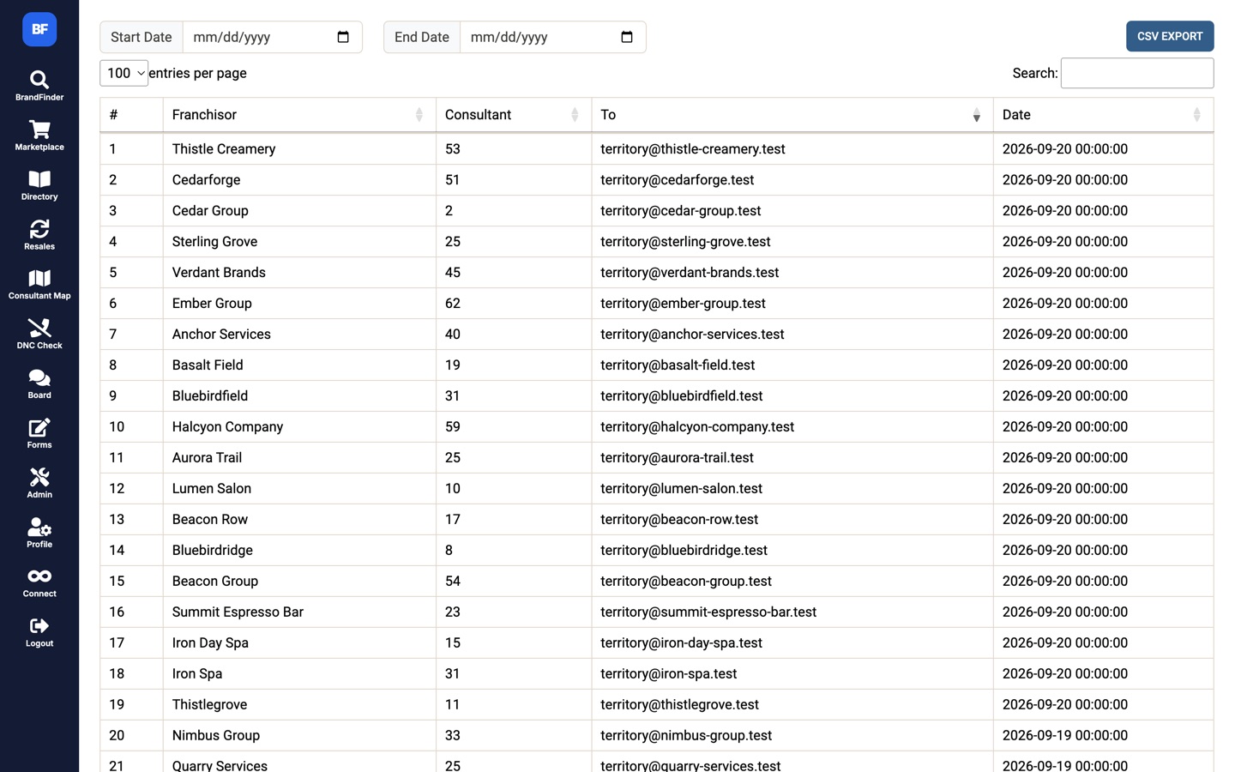Click the Start Date input field

[x=273, y=37]
